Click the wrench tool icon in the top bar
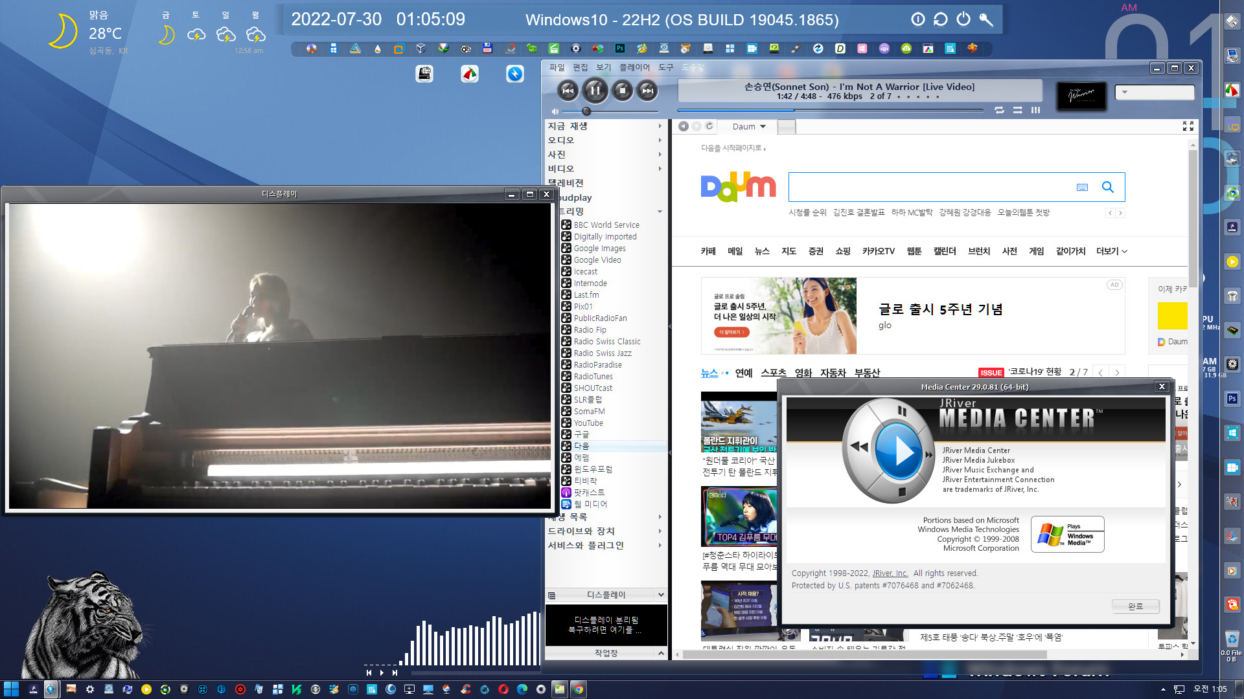1244x699 pixels. coord(986,19)
